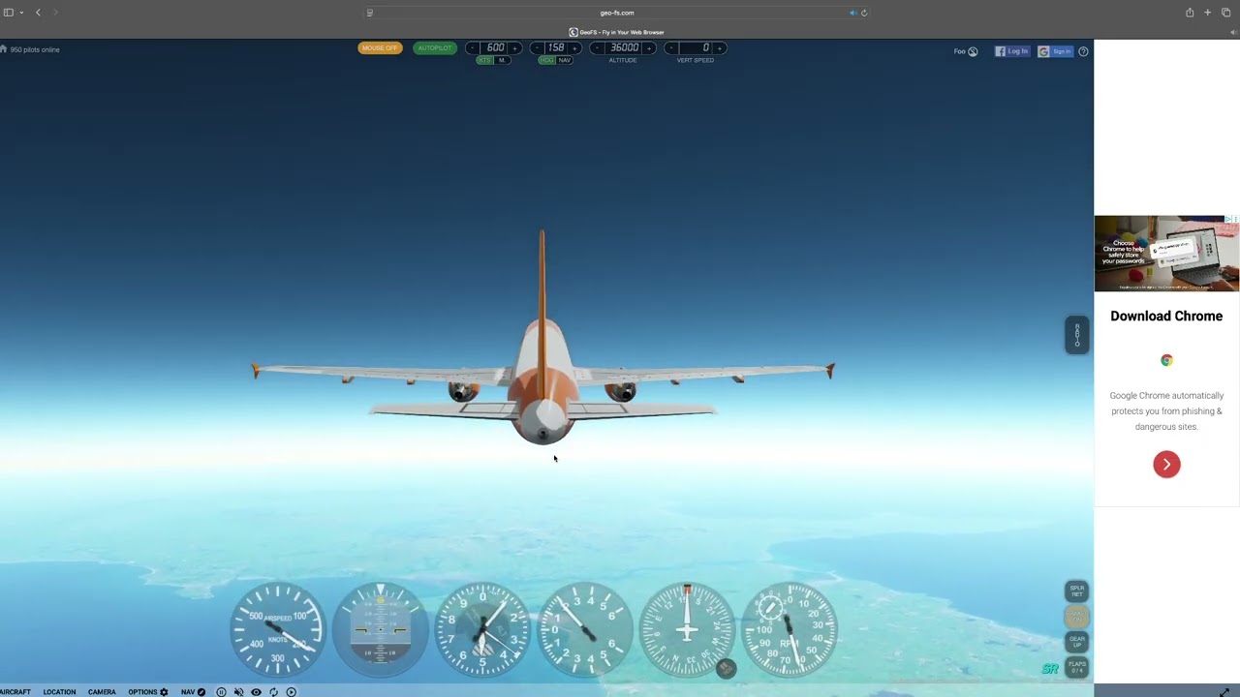1240x697 pixels.
Task: Open the help question mark icon
Action: 1083,51
